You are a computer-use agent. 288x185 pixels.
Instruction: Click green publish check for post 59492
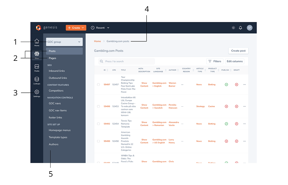[226, 124]
